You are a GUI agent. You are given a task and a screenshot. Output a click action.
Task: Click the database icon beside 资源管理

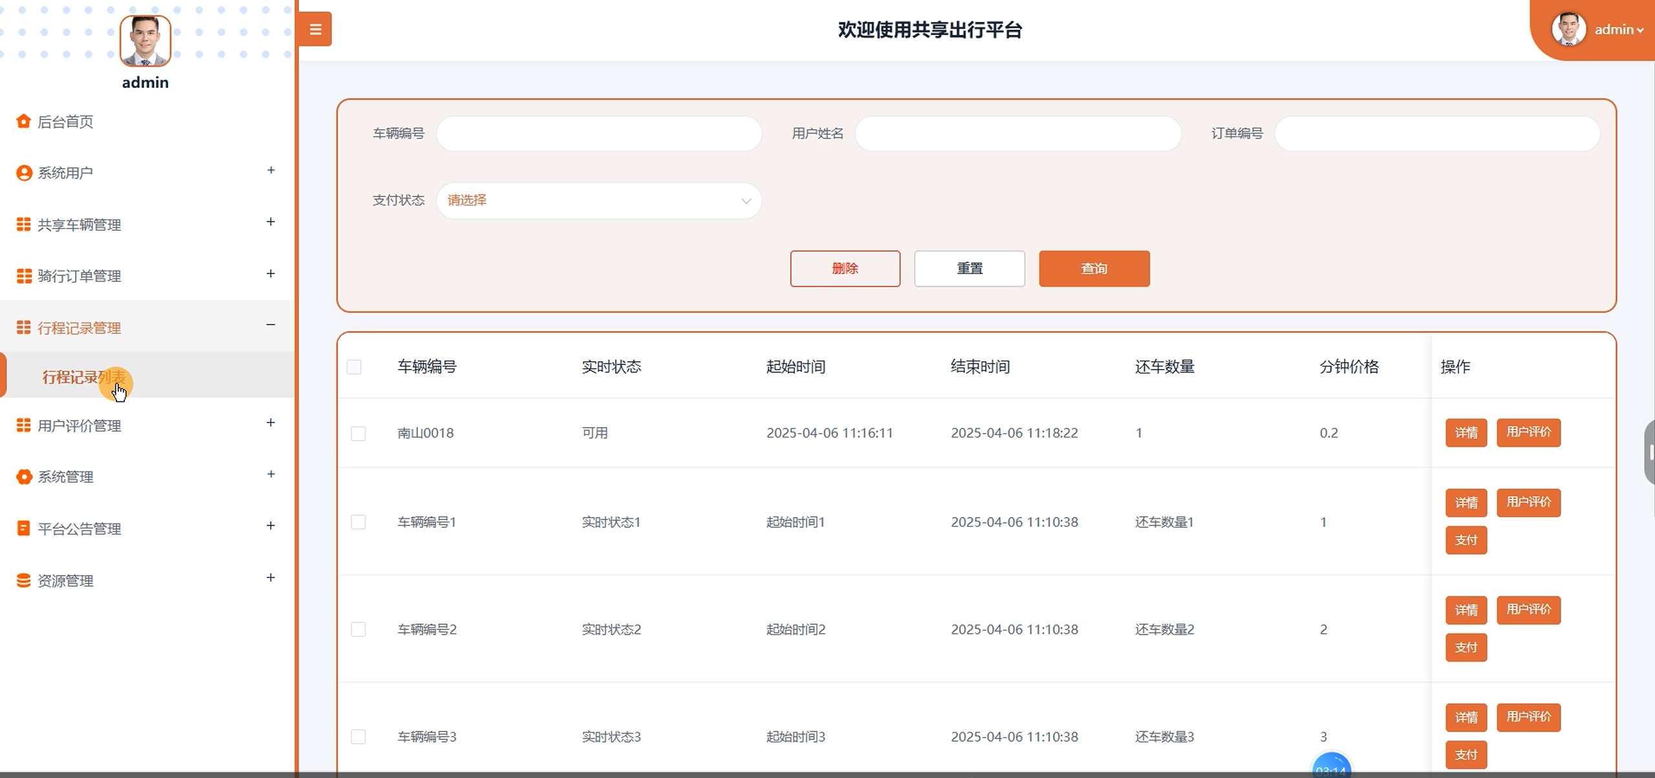pyautogui.click(x=23, y=580)
